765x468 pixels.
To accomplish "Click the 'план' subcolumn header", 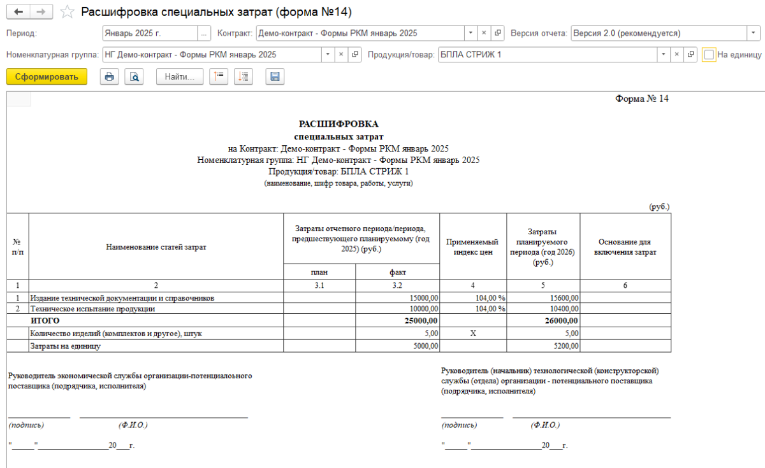I will [319, 273].
